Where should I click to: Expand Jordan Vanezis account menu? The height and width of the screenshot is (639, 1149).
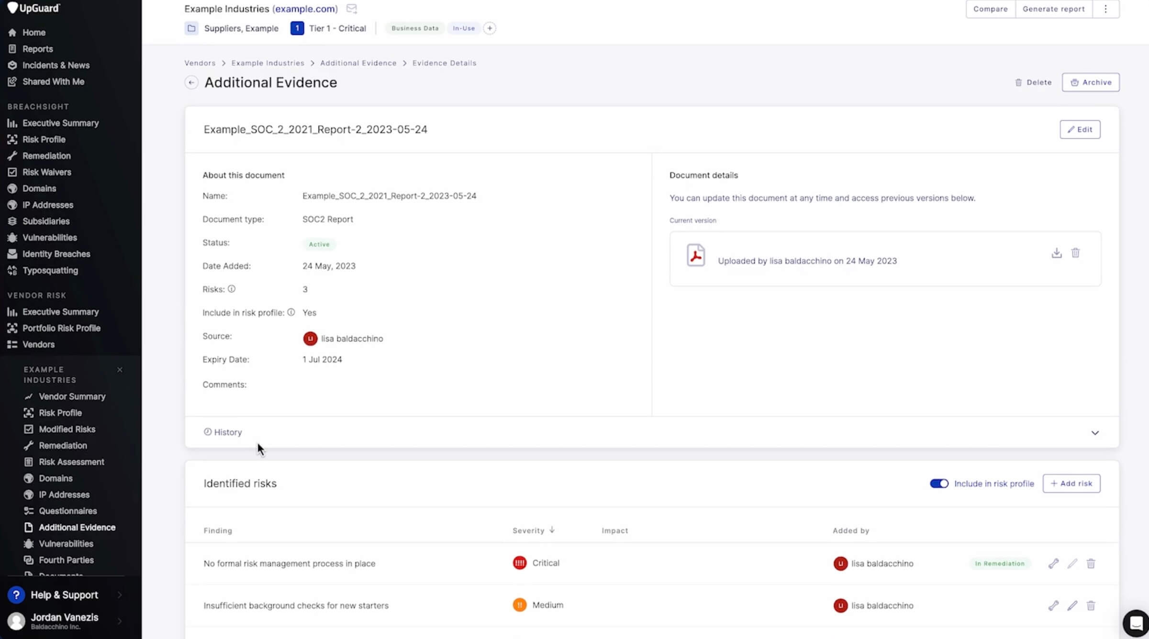point(120,621)
